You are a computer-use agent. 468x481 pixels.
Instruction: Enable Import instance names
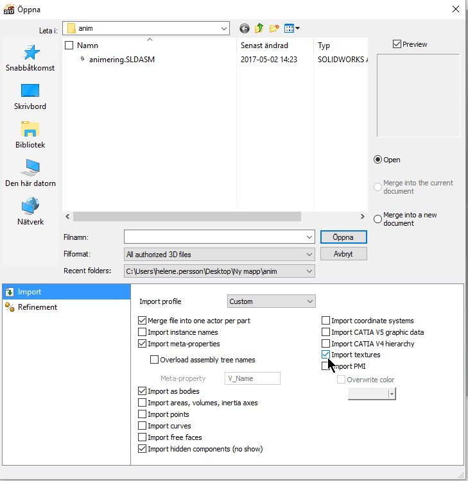[143, 332]
